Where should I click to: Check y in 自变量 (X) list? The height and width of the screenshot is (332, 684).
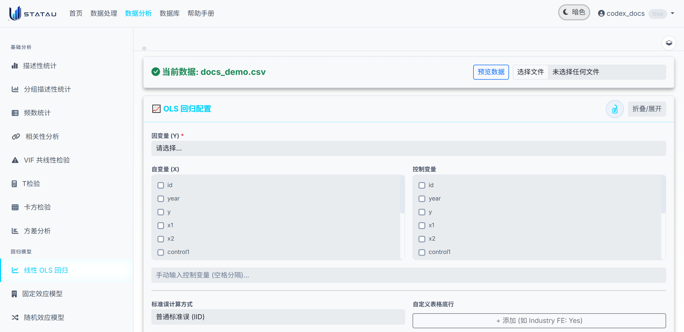(161, 212)
